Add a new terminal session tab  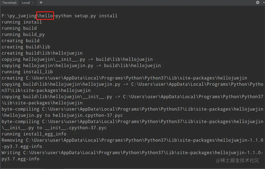(x=41, y=2)
